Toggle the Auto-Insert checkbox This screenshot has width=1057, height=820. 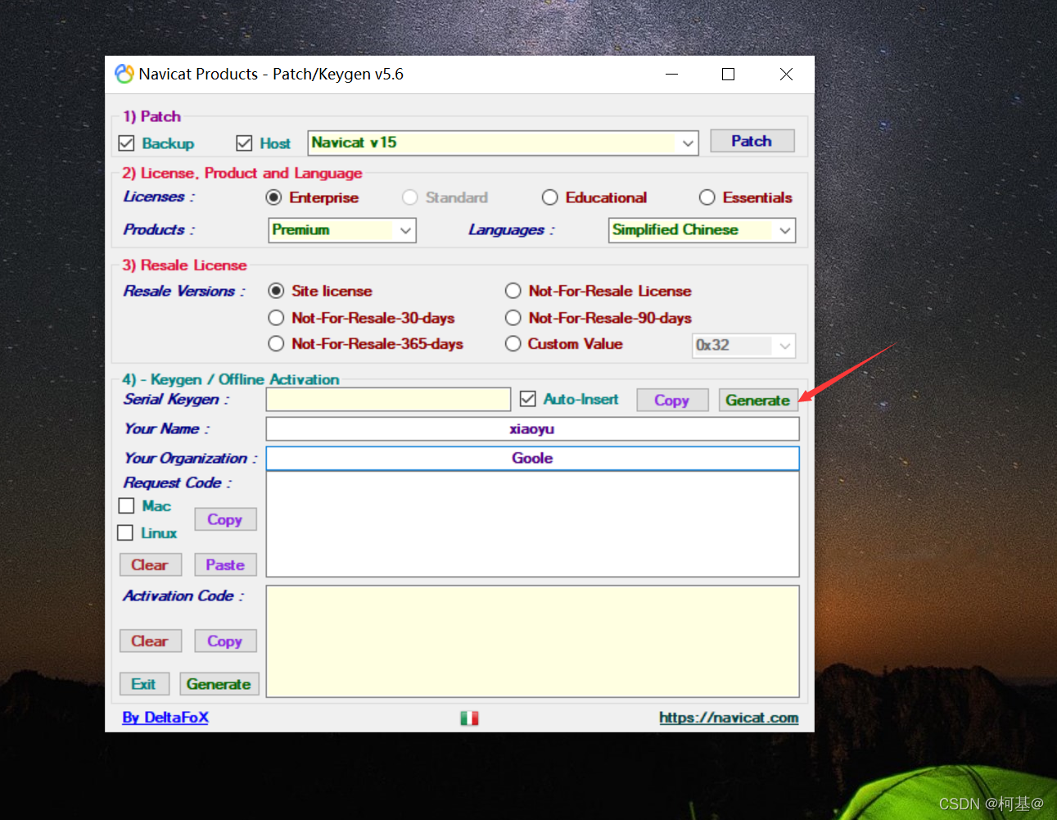point(528,399)
